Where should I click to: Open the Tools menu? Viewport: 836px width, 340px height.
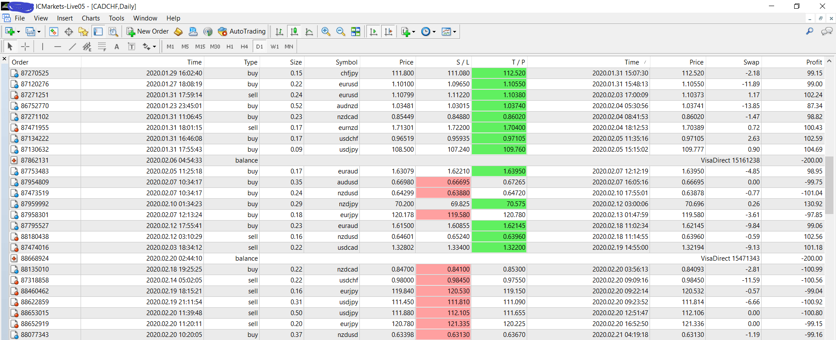coord(116,18)
